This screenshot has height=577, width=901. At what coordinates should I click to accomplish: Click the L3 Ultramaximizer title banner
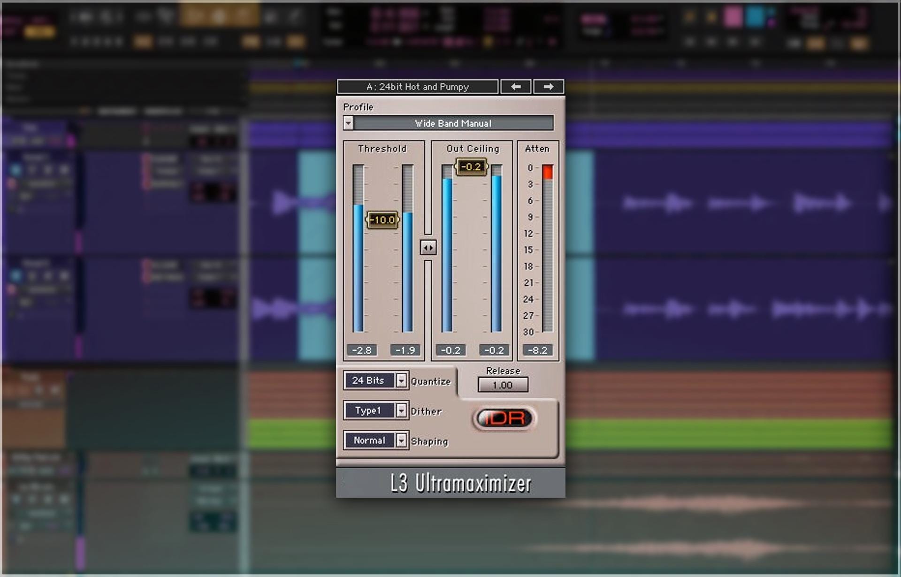pos(450,483)
